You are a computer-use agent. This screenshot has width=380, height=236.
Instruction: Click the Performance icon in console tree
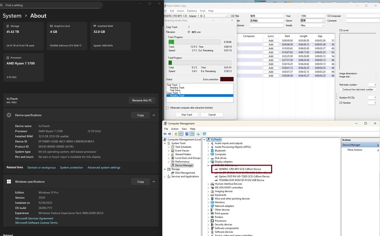point(173,161)
